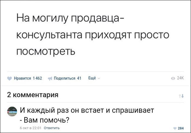Viewport: 191px width, 133px height.
Task: Click the comment sort arrows icon
Action: pos(181,96)
